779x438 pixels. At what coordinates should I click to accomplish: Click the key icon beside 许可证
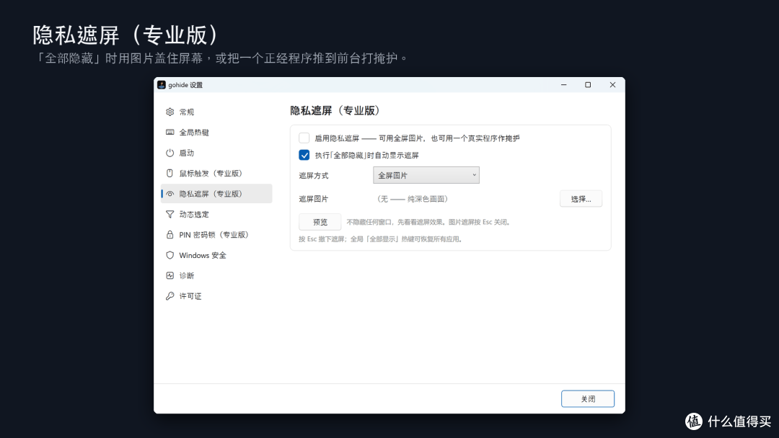pyautogui.click(x=170, y=296)
